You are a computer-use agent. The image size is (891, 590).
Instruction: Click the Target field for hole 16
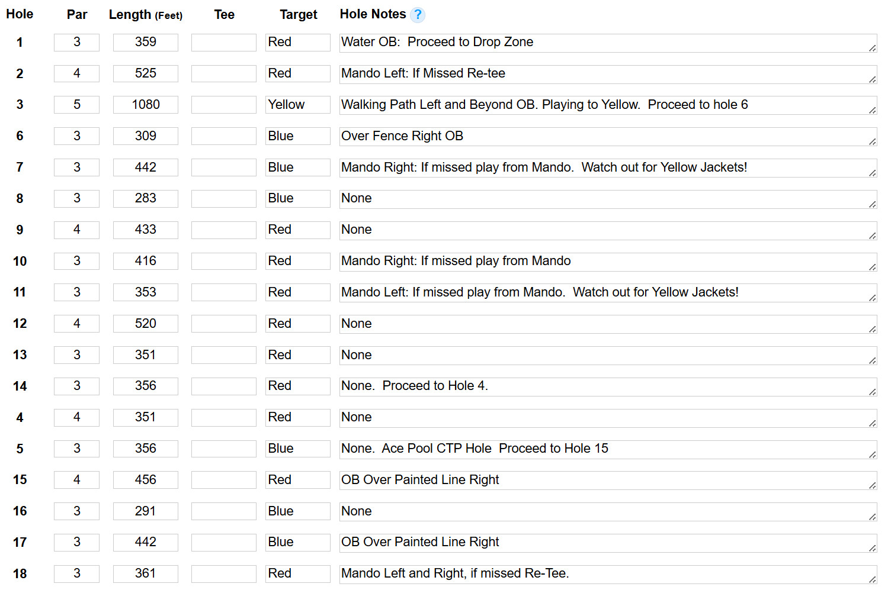[298, 511]
